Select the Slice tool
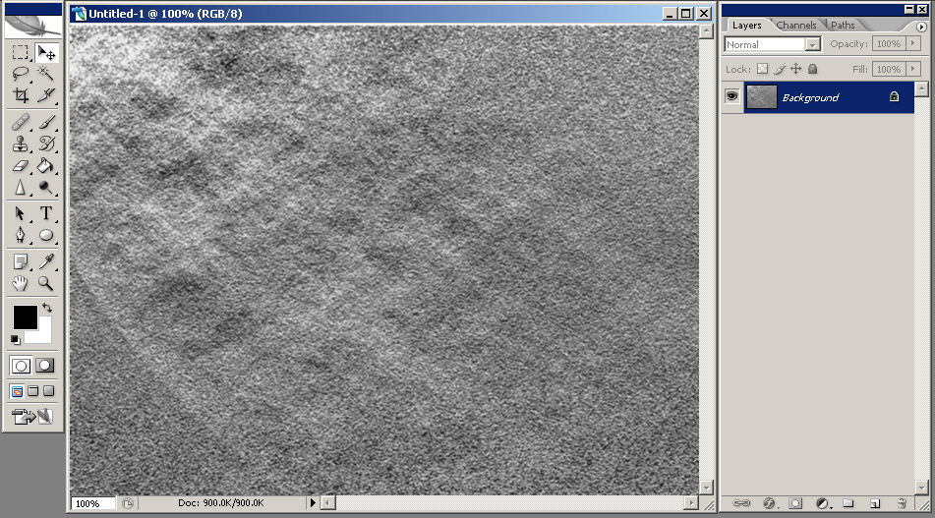935x518 pixels. coord(46,94)
